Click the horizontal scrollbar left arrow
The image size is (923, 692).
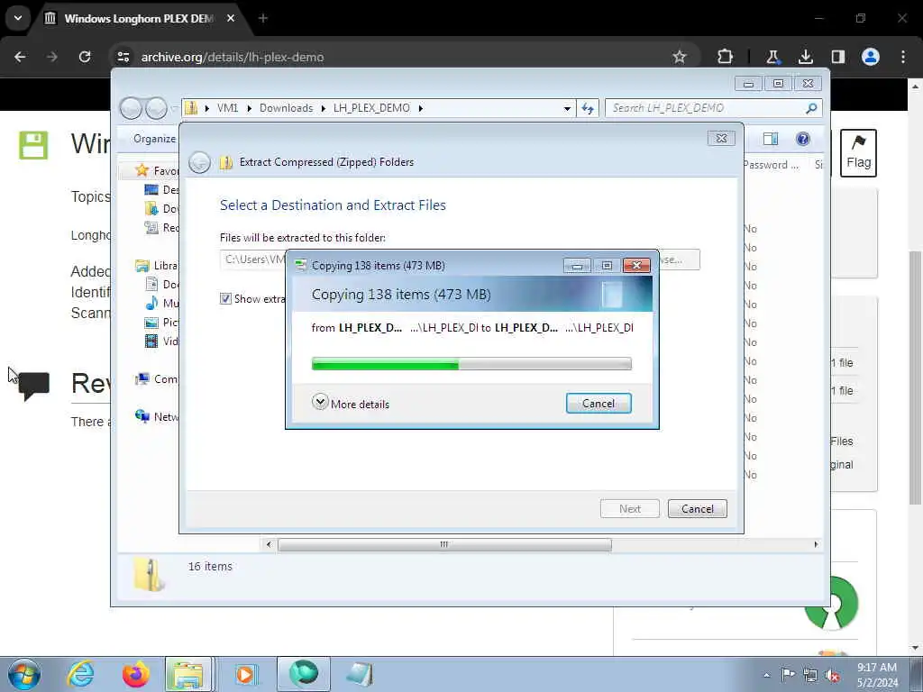(269, 545)
